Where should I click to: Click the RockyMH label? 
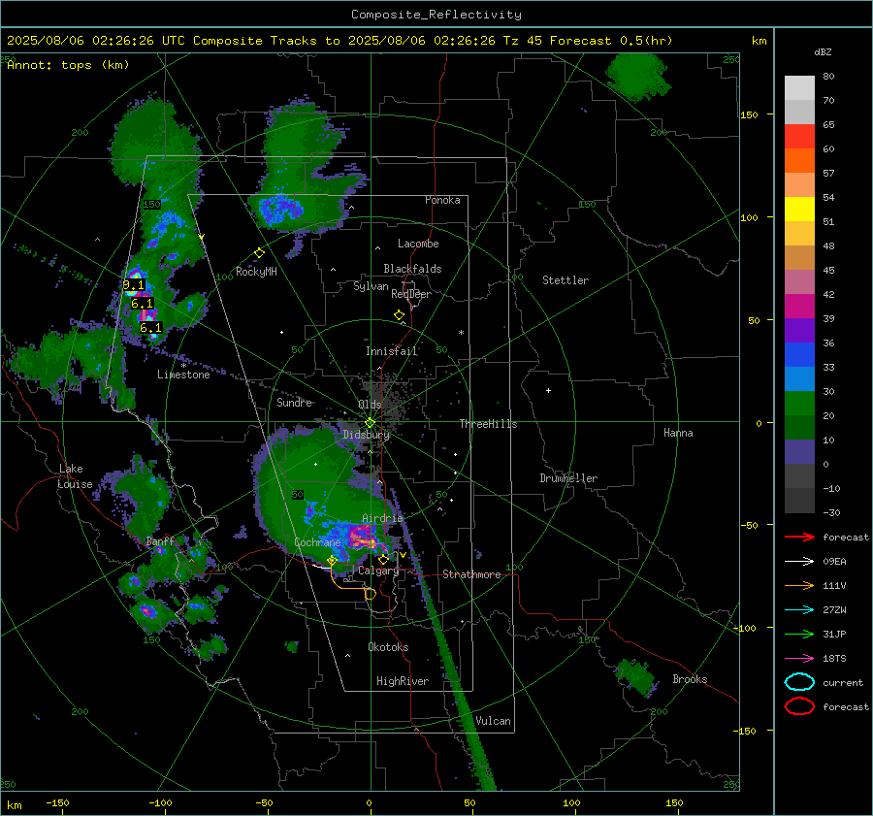[256, 272]
